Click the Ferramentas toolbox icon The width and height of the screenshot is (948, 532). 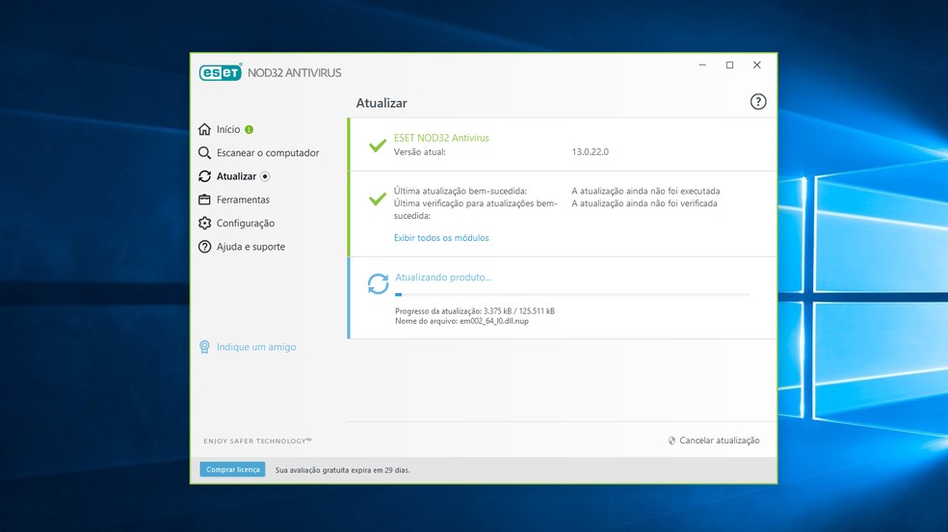204,199
